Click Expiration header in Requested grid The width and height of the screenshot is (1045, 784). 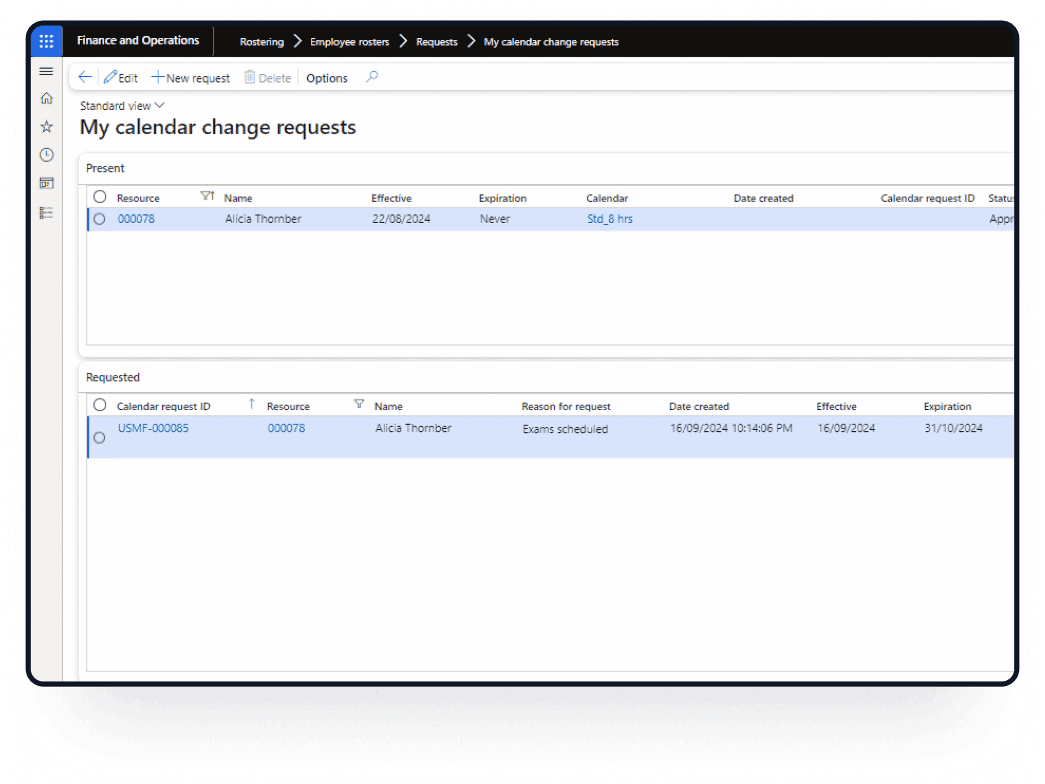[x=948, y=406]
